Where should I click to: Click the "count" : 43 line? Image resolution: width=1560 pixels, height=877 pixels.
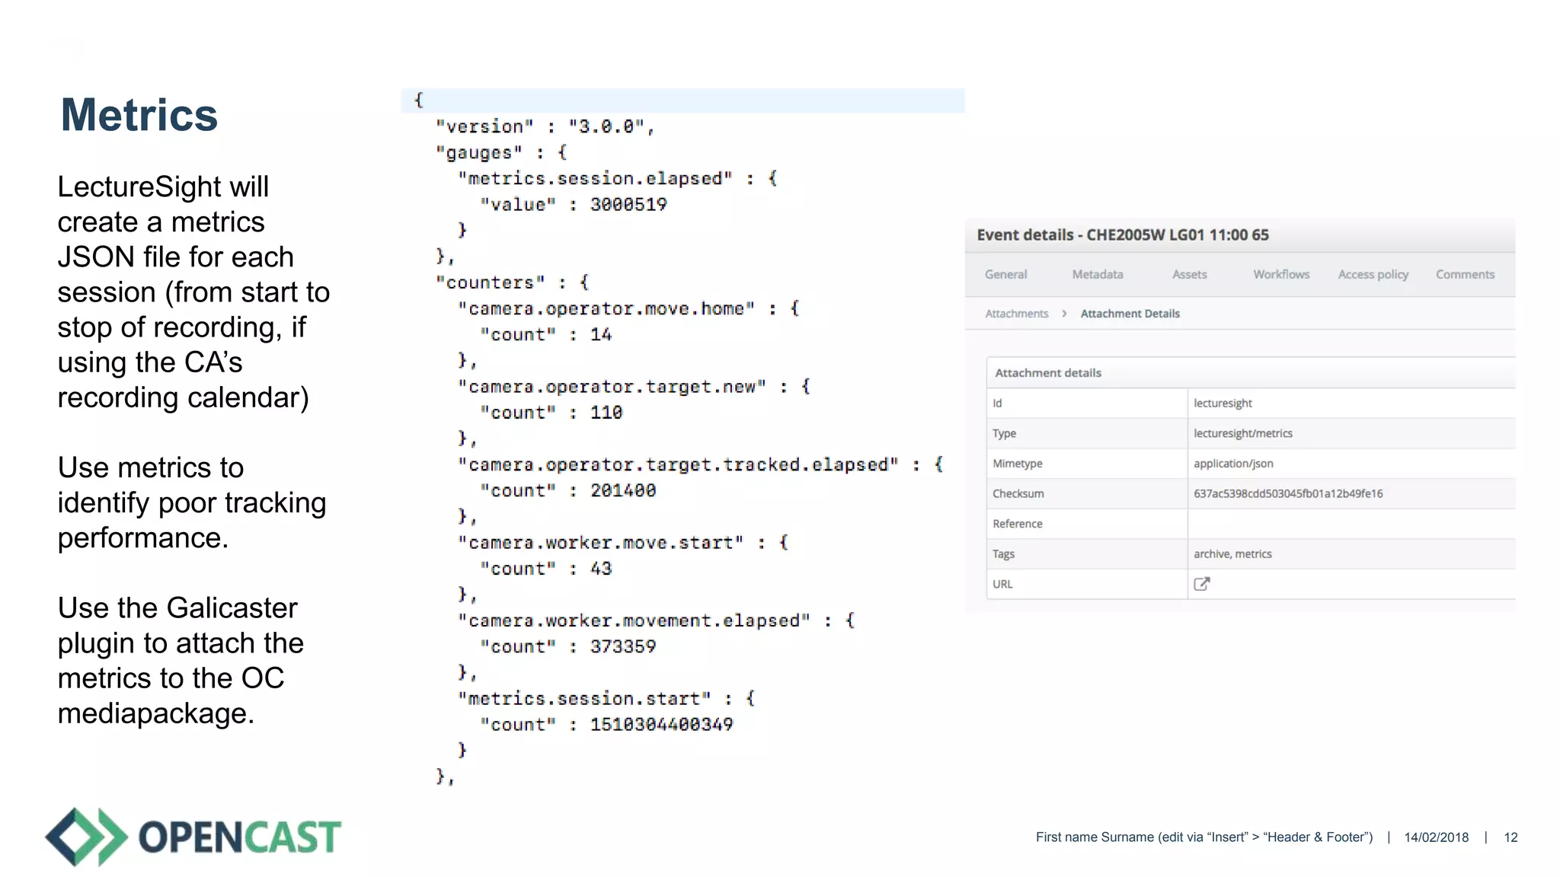coord(545,569)
